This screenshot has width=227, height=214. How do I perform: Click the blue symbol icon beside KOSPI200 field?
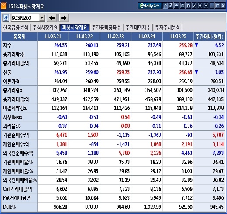pos(6,18)
